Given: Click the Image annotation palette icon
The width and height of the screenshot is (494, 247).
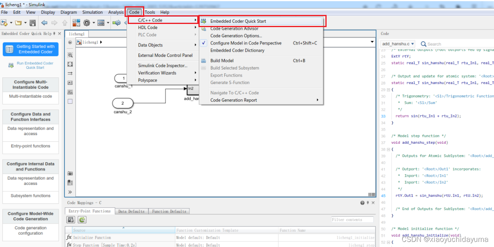Looking at the screenshot, I should pyautogui.click(x=70, y=92).
